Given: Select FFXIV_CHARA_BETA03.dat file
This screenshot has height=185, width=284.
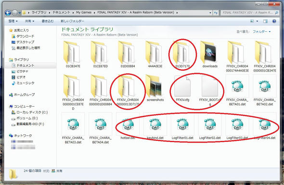Looking at the screenshot, I should click(x=73, y=128).
